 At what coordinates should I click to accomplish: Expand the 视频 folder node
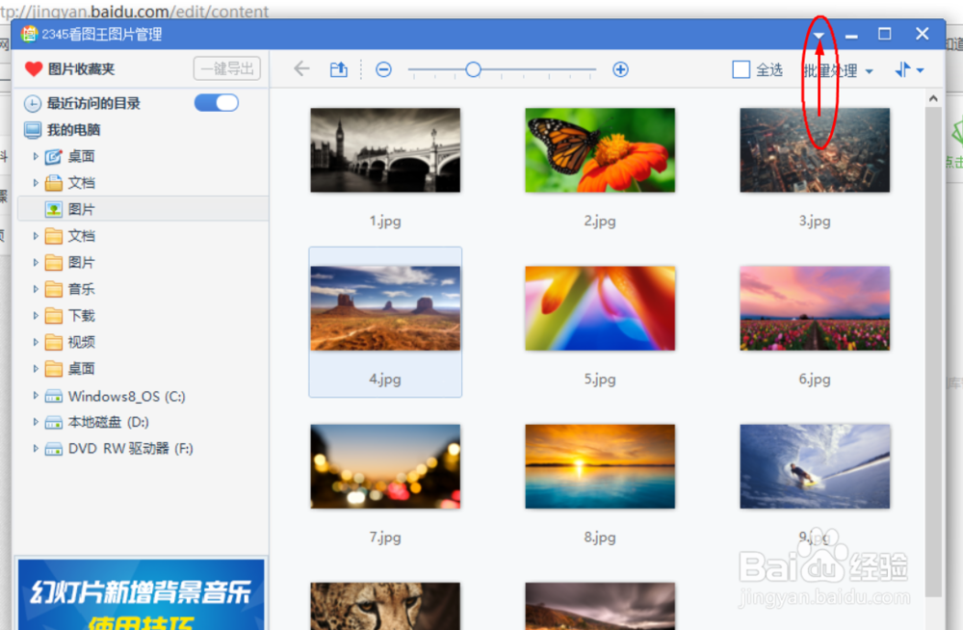(36, 342)
